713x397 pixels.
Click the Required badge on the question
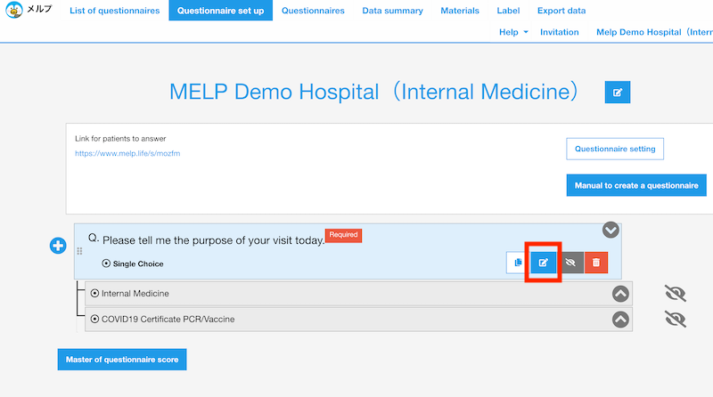click(343, 235)
